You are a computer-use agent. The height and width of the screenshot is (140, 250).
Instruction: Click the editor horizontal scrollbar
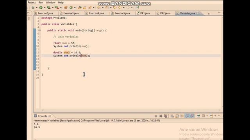pos(131,110)
